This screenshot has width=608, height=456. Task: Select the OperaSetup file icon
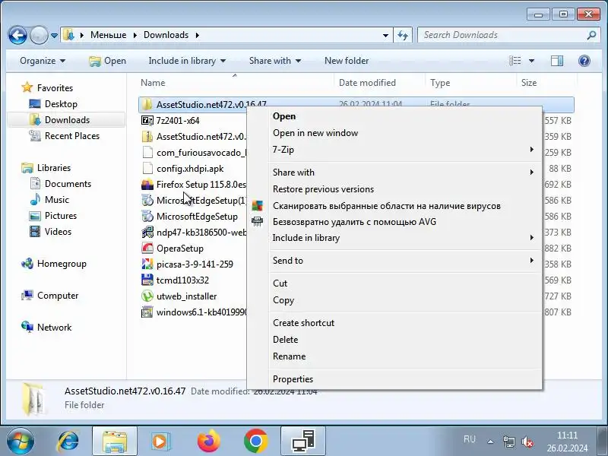(x=147, y=249)
